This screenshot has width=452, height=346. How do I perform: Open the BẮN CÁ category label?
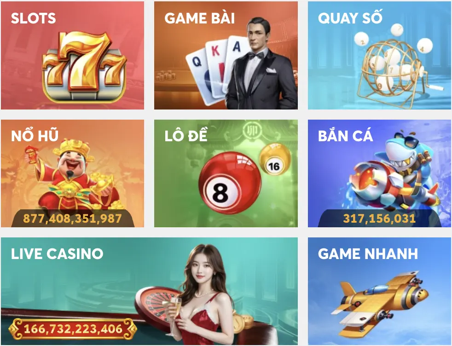tap(345, 135)
